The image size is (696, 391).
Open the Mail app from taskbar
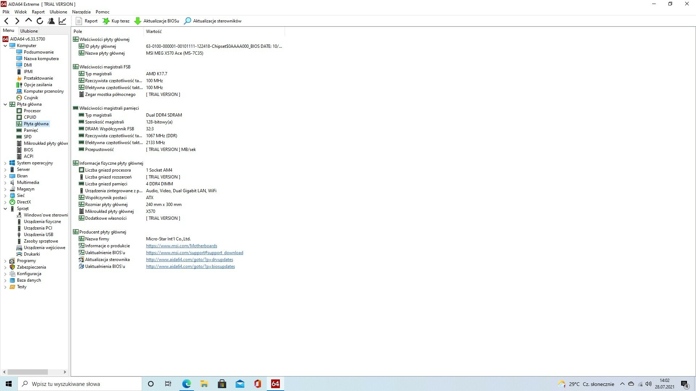pos(240,384)
